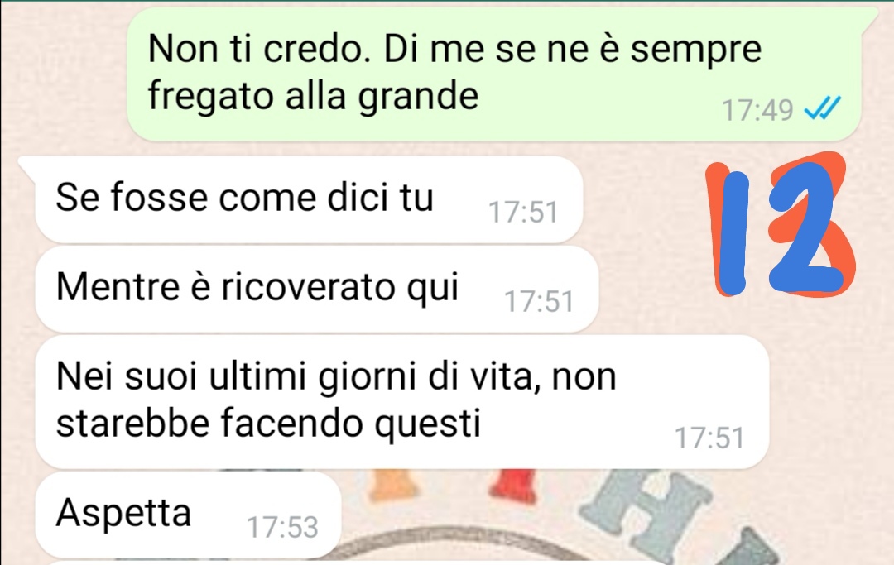
Task: Select the 'Aspetta' message bubble
Action: pos(188,515)
